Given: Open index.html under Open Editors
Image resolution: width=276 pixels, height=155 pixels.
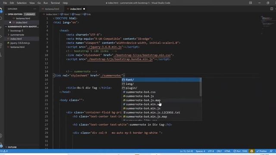Looking at the screenshot, I should coord(22,22).
